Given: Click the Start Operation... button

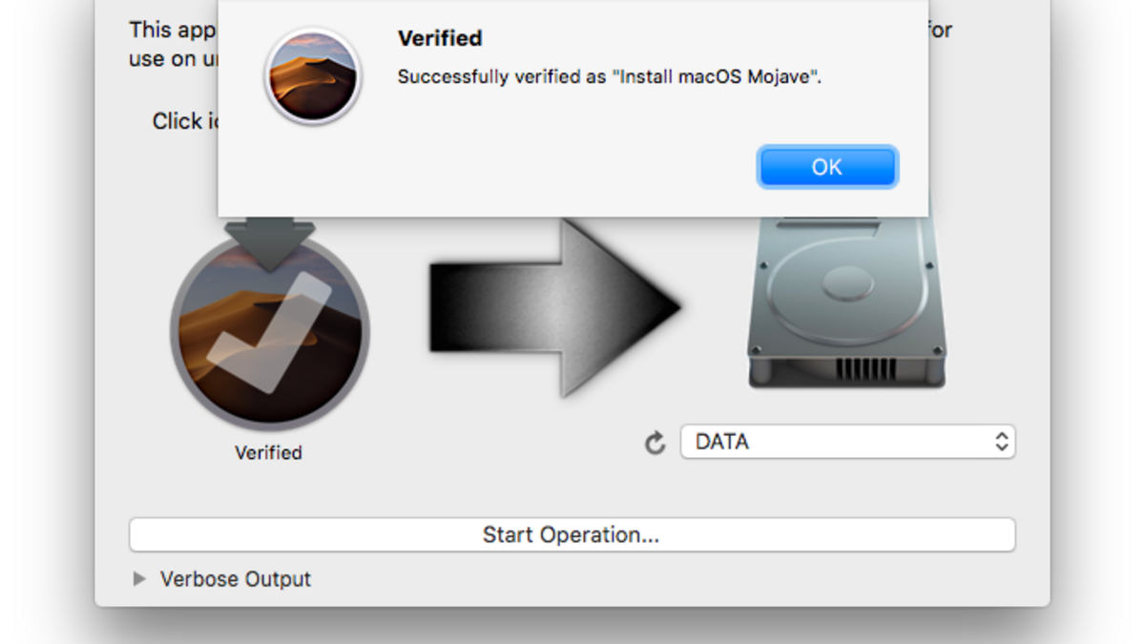Looking at the screenshot, I should (572, 534).
